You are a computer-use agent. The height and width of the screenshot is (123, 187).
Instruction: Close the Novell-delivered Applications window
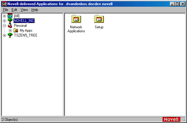coord(183,4)
